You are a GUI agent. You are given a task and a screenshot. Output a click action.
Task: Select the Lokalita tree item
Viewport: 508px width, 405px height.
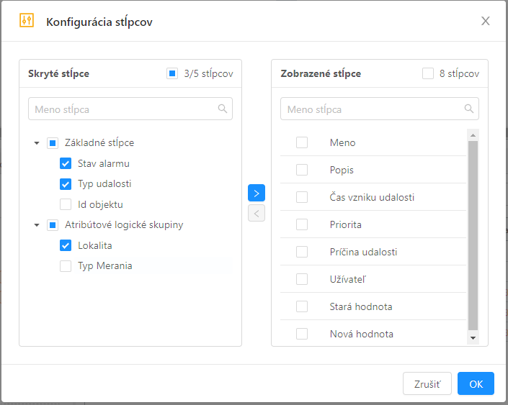pyautogui.click(x=94, y=245)
